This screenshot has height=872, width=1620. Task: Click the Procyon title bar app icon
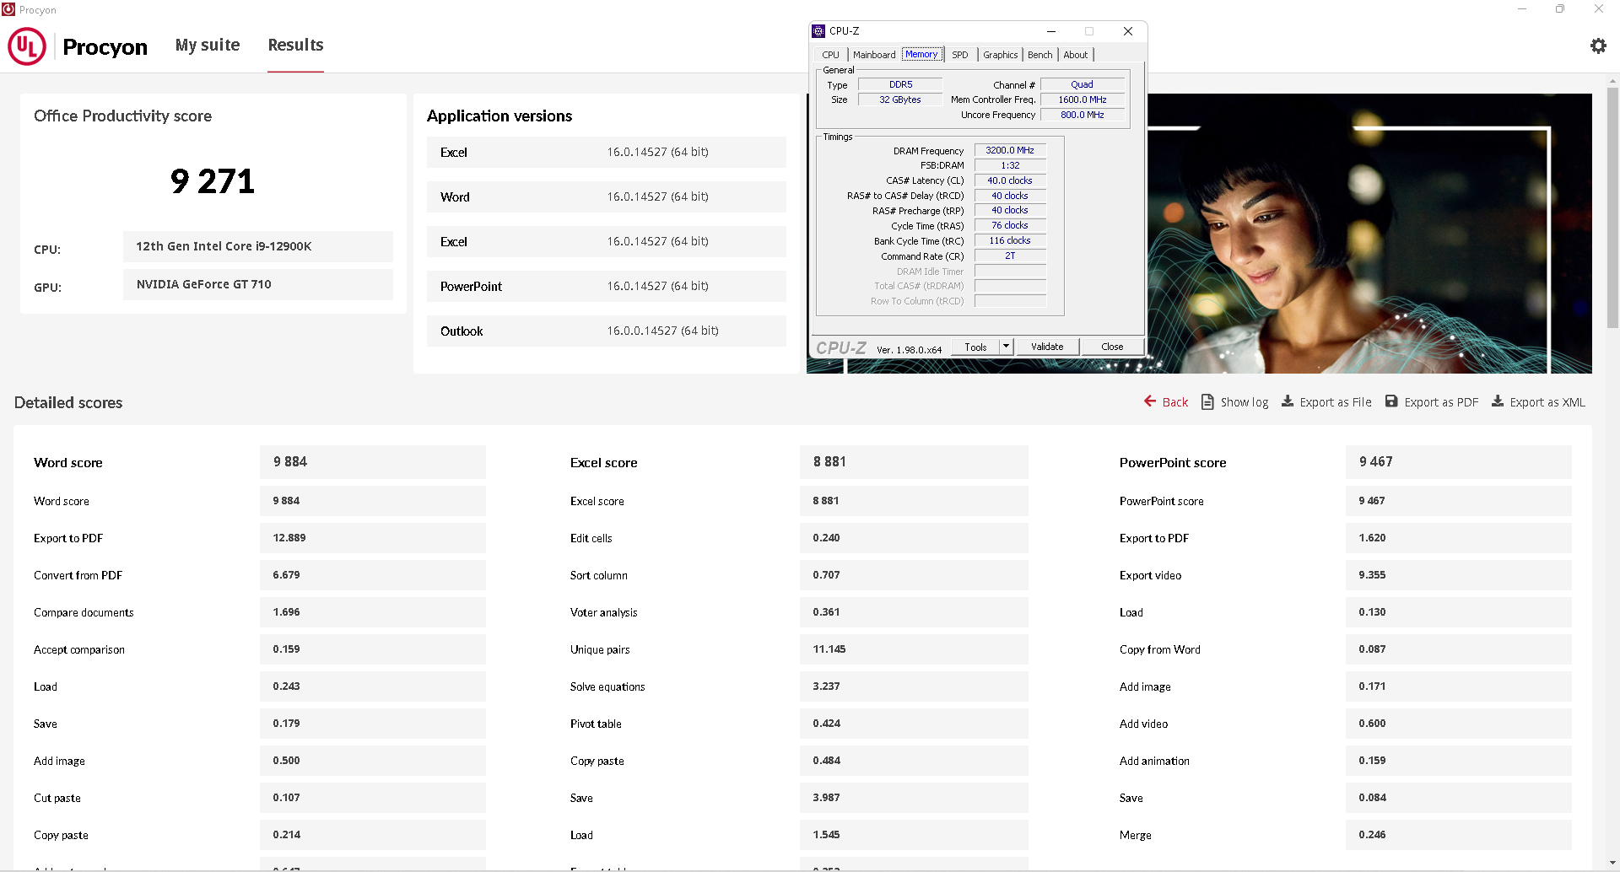8,9
